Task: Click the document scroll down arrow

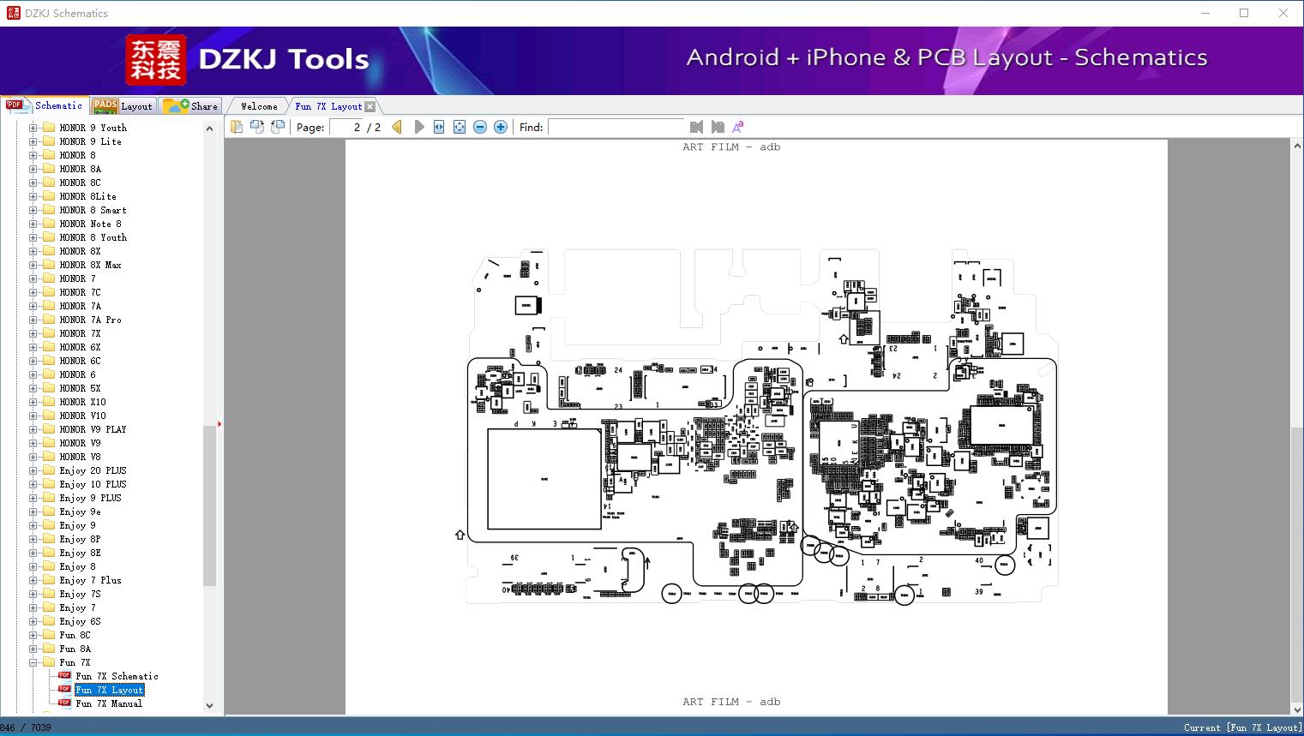Action: [1296, 709]
